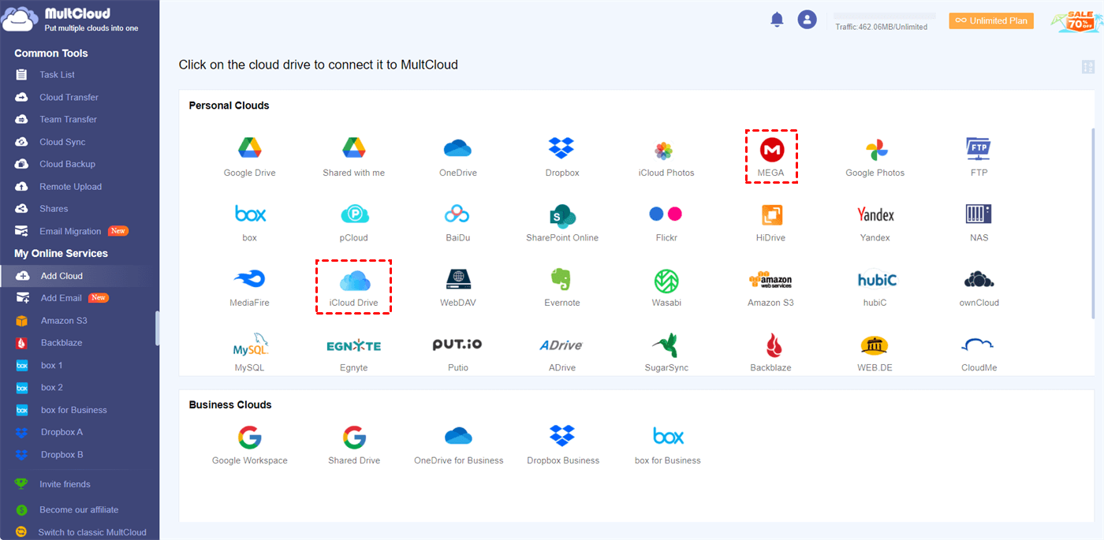Click the Unlimited Plan button
Screen dimensions: 1104x540
(x=991, y=20)
